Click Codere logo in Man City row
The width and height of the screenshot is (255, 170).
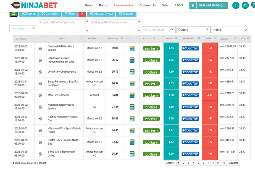[151, 95]
